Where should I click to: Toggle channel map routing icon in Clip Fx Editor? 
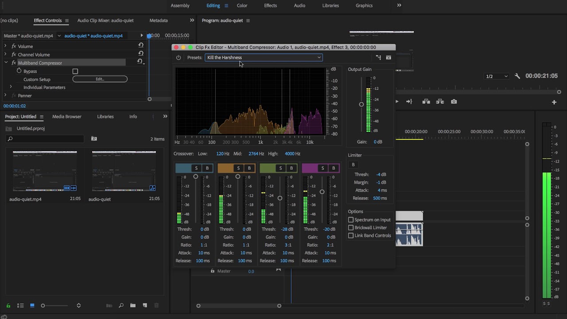(x=378, y=58)
